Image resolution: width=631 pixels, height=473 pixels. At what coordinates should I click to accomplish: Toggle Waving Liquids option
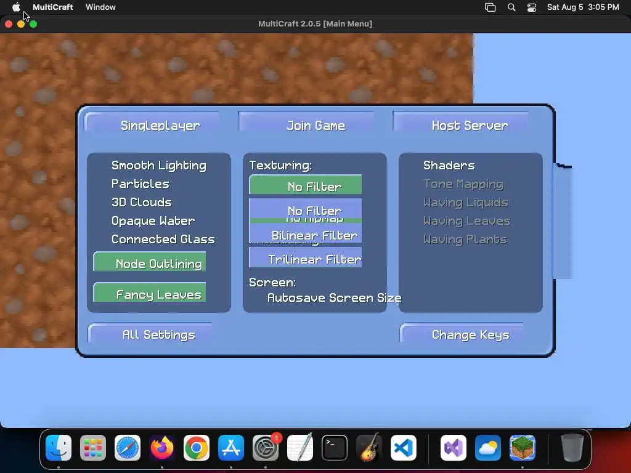[466, 202]
